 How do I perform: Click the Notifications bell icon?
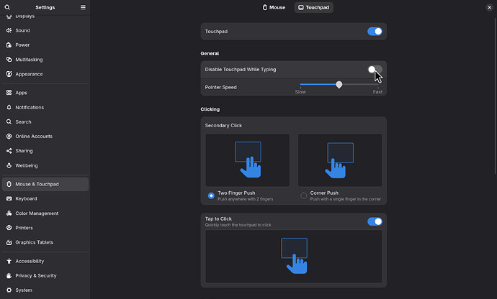[9, 107]
